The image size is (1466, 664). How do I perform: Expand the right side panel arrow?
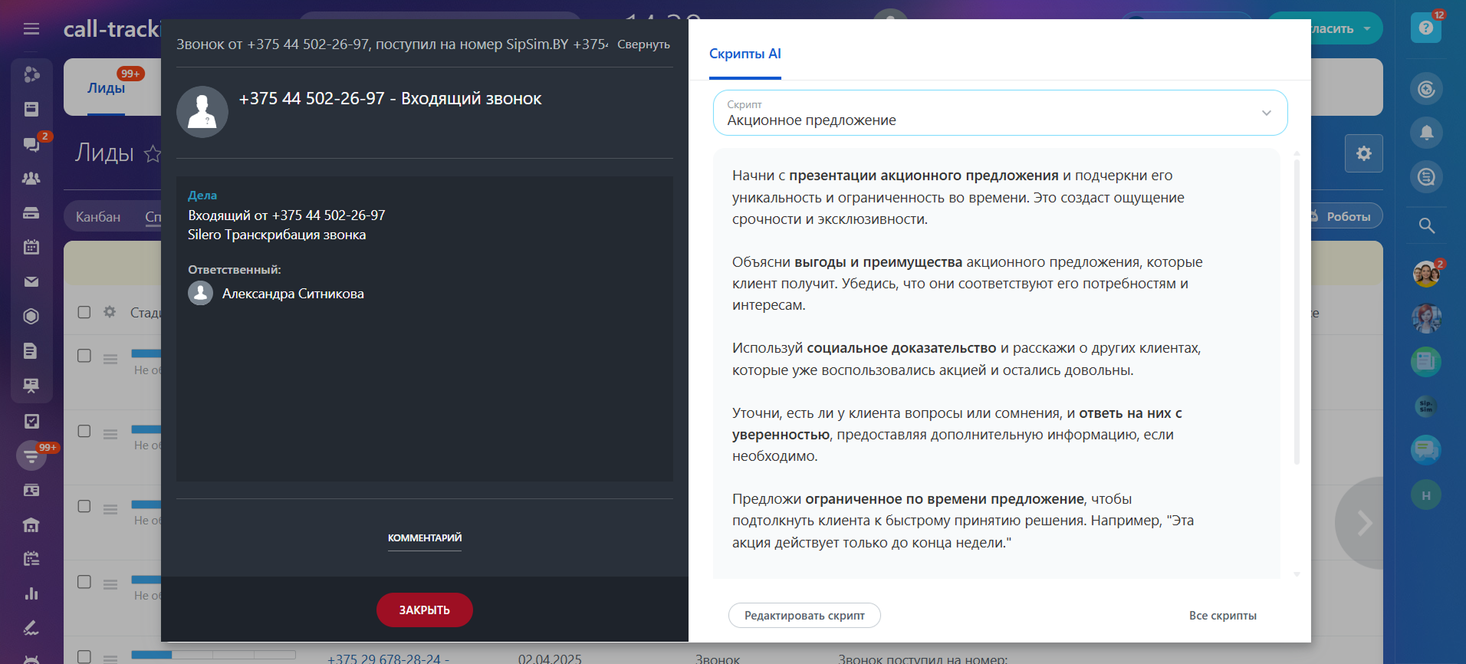point(1364,523)
